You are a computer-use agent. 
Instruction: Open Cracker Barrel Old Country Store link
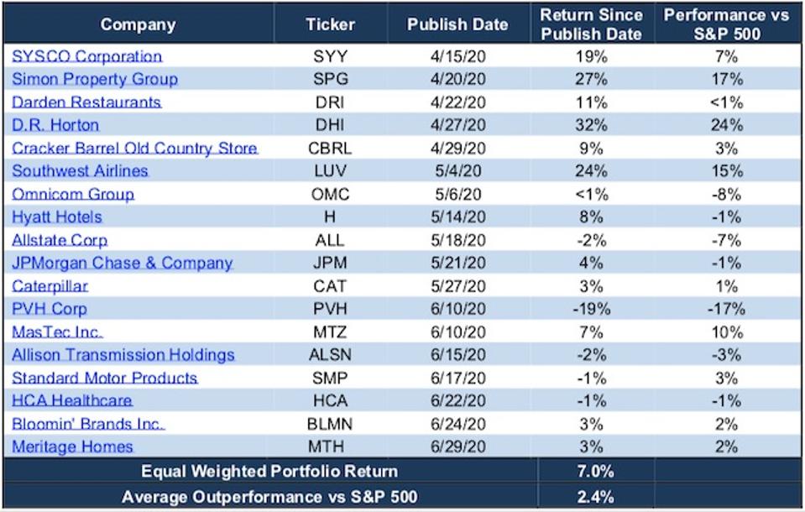click(134, 149)
